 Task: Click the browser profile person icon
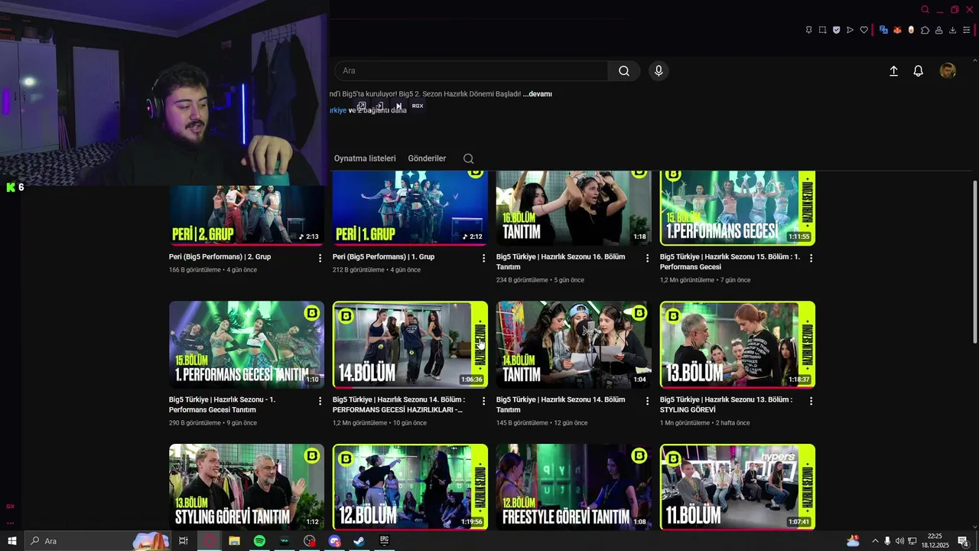coord(938,30)
